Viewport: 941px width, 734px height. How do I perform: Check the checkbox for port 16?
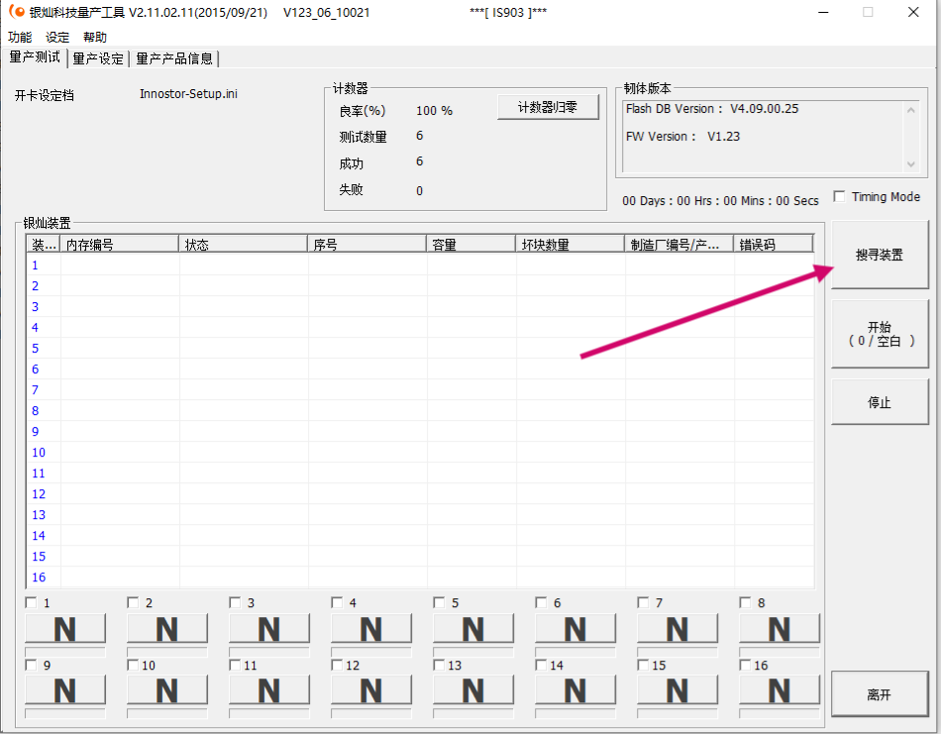(745, 665)
